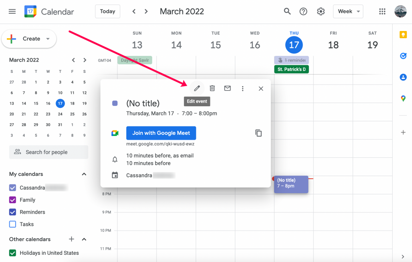412x262 pixels.
Task: Click the Today button
Action: pyautogui.click(x=107, y=11)
